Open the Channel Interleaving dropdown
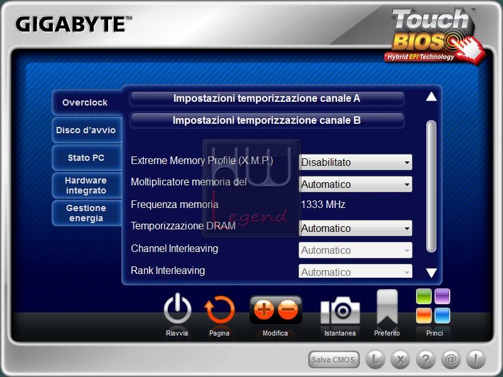The image size is (503, 377). click(355, 250)
